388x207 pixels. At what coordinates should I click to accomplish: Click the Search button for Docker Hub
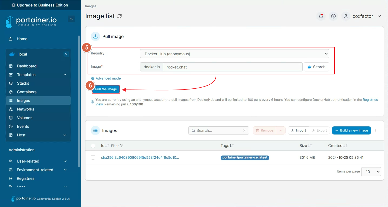tap(316, 67)
